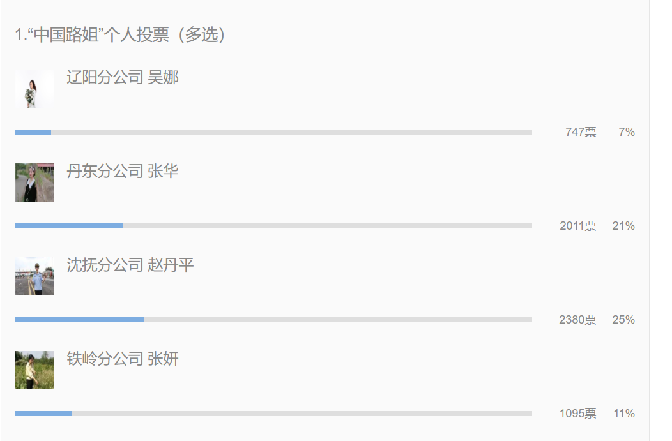Viewport: 672px width, 441px height.
Task: Click the 25% percentage label
Action: click(x=623, y=320)
